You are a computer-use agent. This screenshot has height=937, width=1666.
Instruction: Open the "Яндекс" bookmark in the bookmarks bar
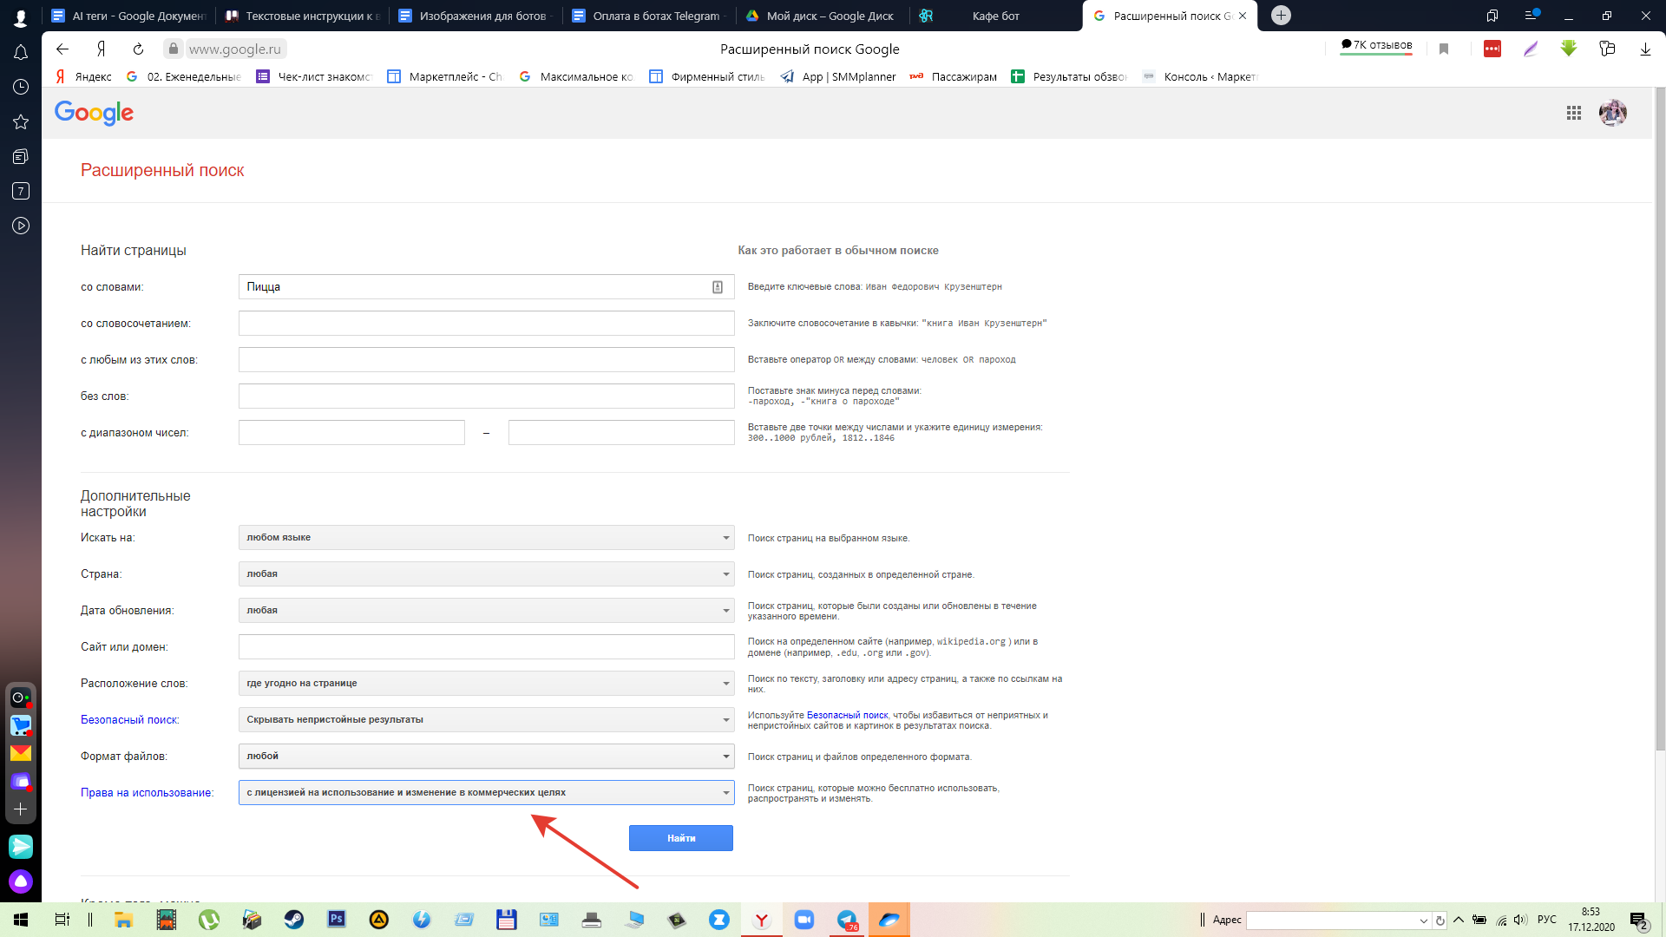(84, 77)
